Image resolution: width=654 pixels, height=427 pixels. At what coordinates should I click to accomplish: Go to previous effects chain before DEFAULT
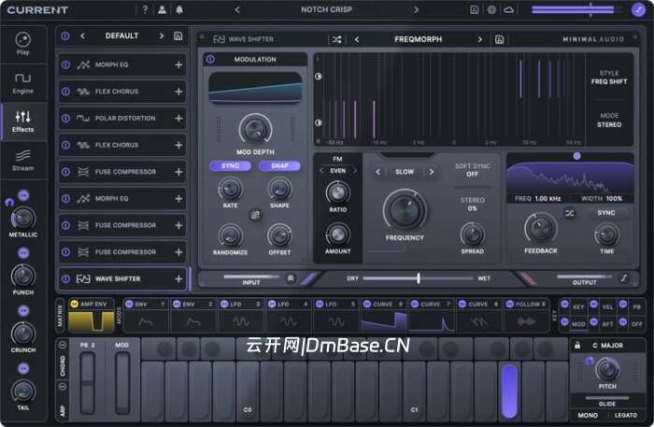[82, 36]
